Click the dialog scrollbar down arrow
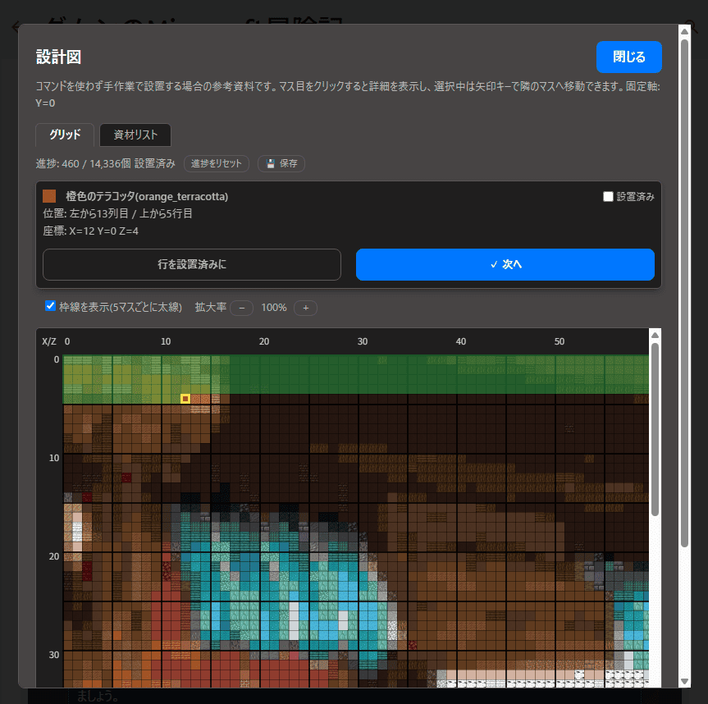 (684, 681)
